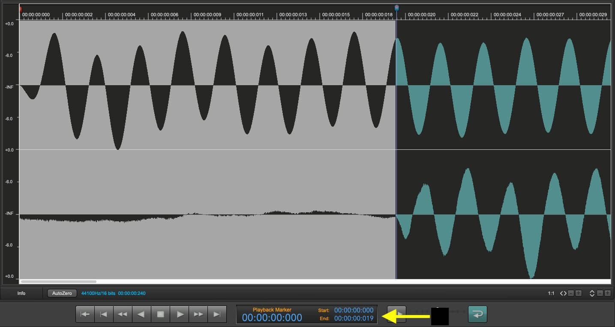Jump to the previous marker
The width and height of the screenshot is (615, 327).
click(x=104, y=314)
